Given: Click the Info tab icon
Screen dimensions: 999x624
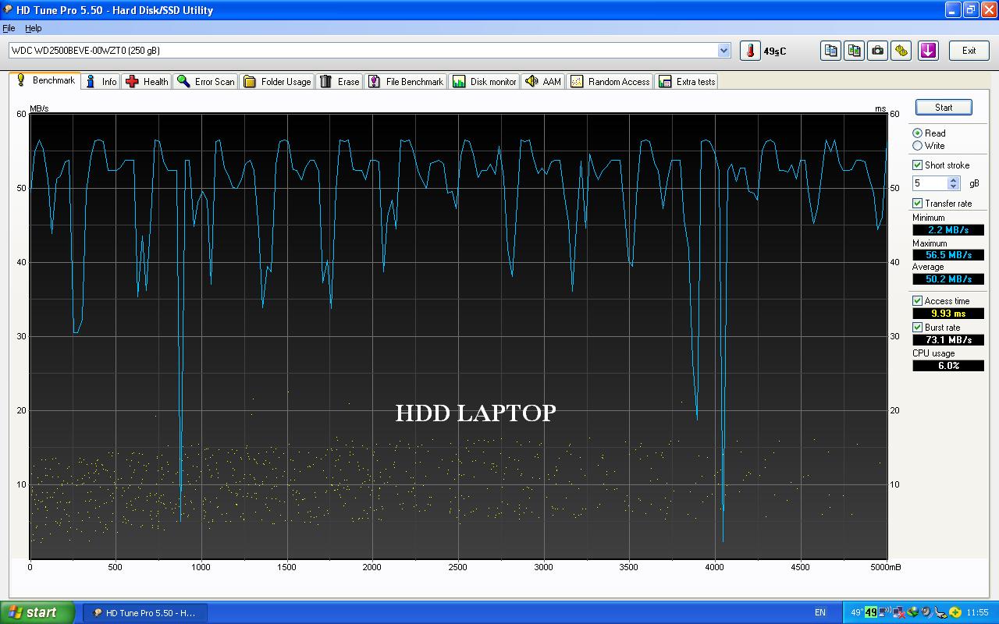Looking at the screenshot, I should point(91,81).
